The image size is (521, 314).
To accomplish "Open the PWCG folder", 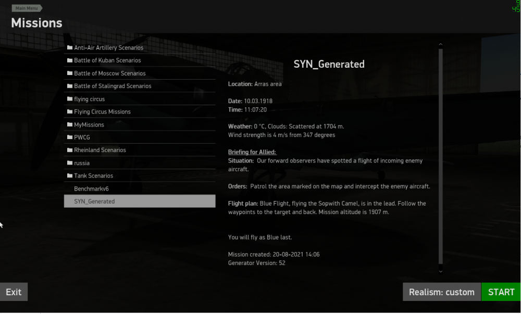I will coord(140,137).
